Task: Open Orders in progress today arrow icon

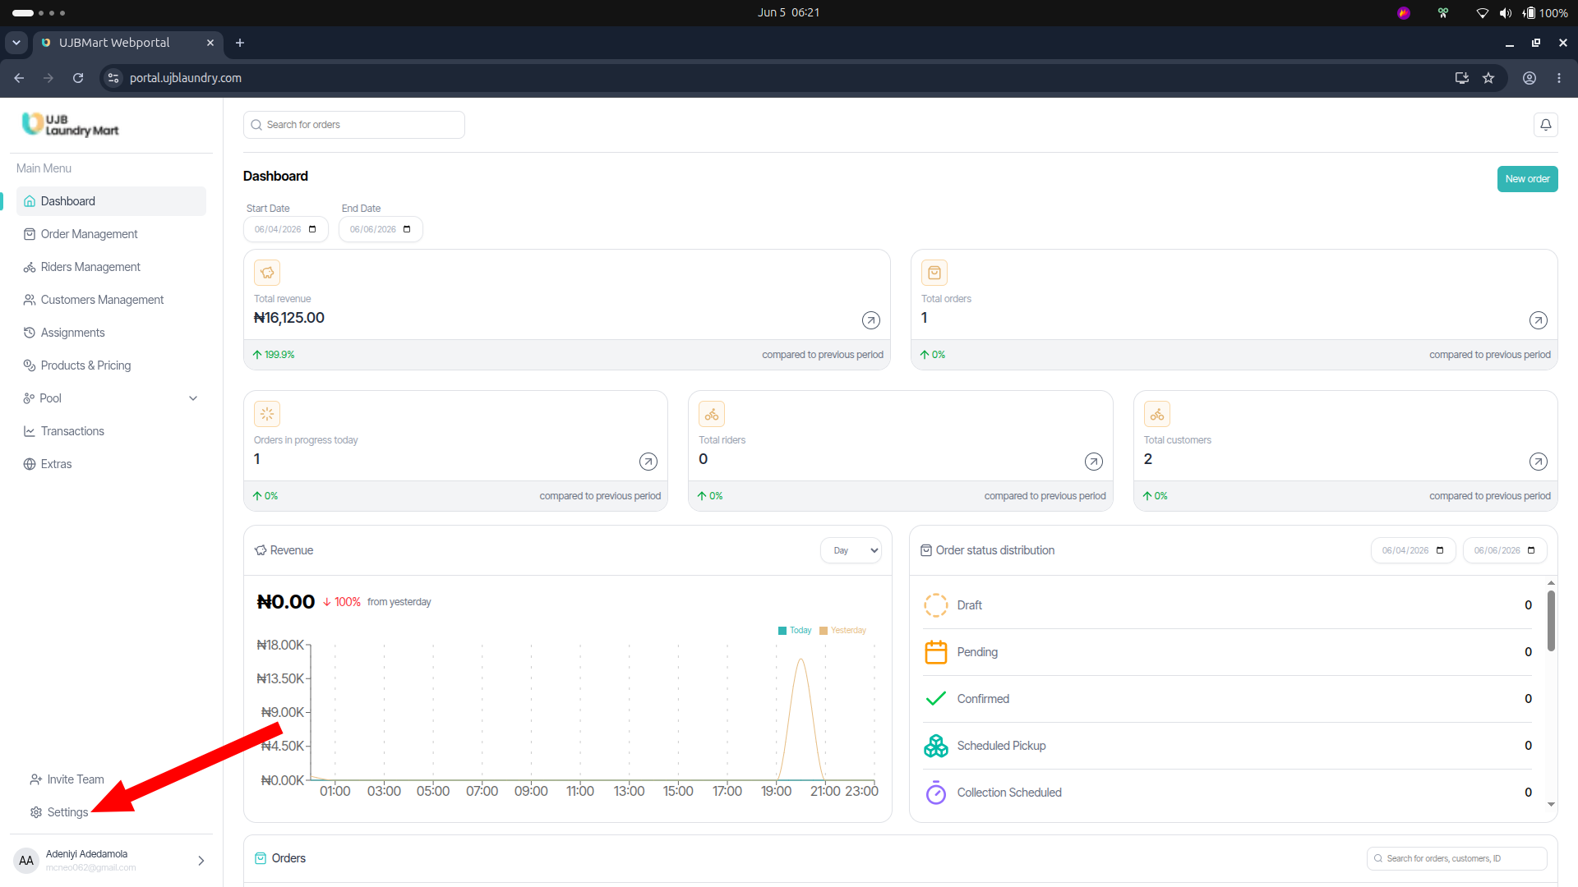Action: click(648, 462)
